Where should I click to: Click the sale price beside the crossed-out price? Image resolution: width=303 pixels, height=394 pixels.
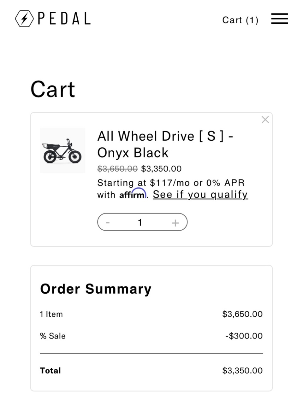[161, 169]
